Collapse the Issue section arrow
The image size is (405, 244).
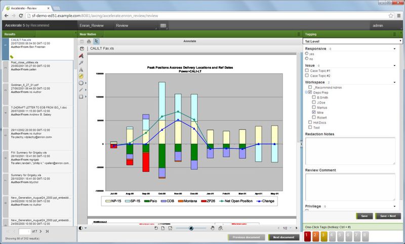tap(394, 66)
